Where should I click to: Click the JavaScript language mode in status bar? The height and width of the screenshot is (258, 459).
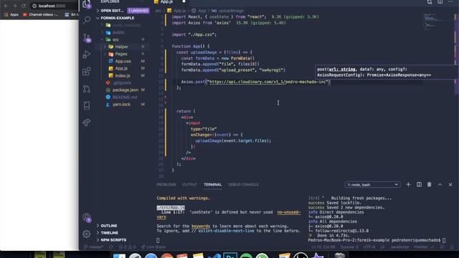(399, 247)
